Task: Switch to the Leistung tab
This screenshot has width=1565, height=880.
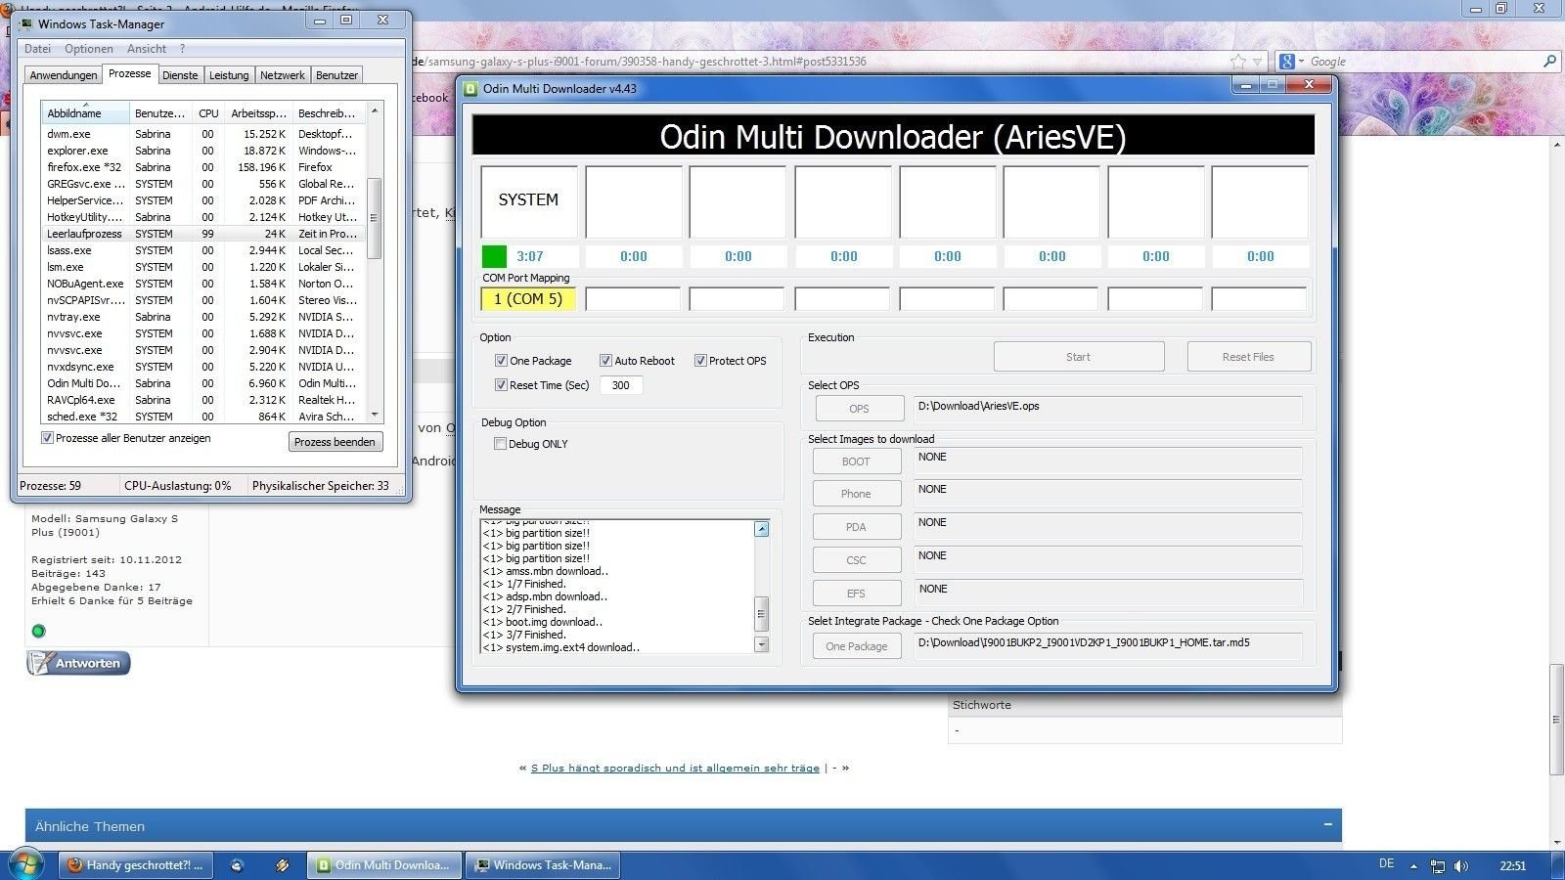Action: click(229, 75)
